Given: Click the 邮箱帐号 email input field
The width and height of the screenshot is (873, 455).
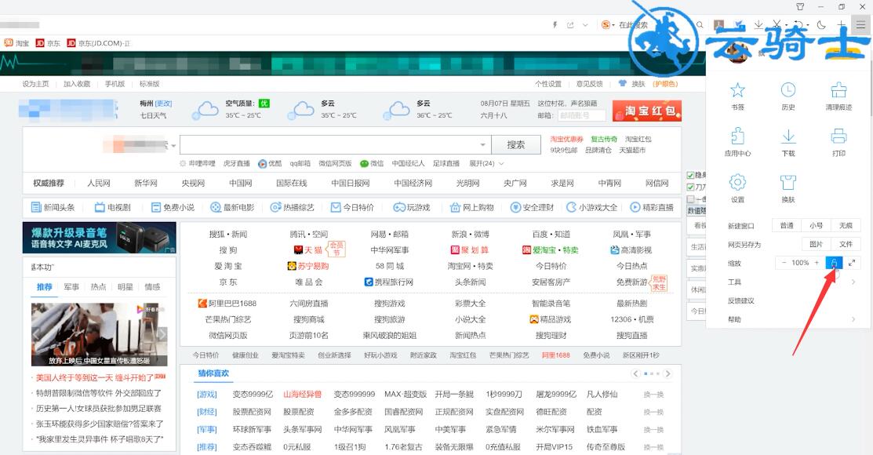Looking at the screenshot, I should [x=580, y=115].
